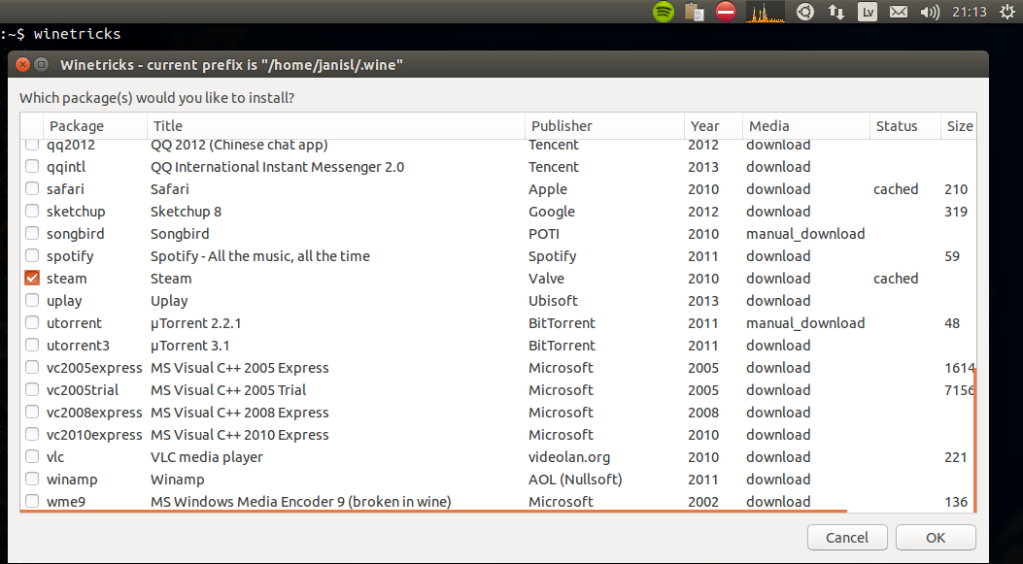Open the Lv keyboard layout indicator
The width and height of the screenshot is (1023, 564).
tap(867, 11)
